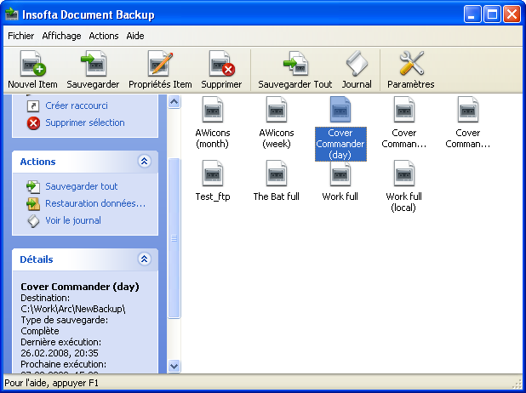Click the Sauvegarder tout link
Screen dimensions: 526x393
[x=82, y=186]
